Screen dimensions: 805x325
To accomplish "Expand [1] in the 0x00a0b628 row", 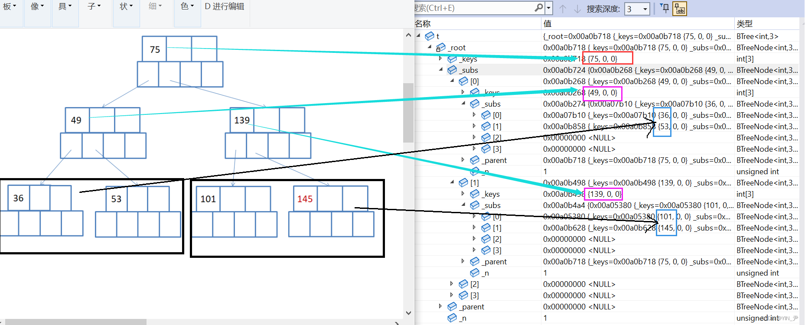I will click(x=474, y=227).
